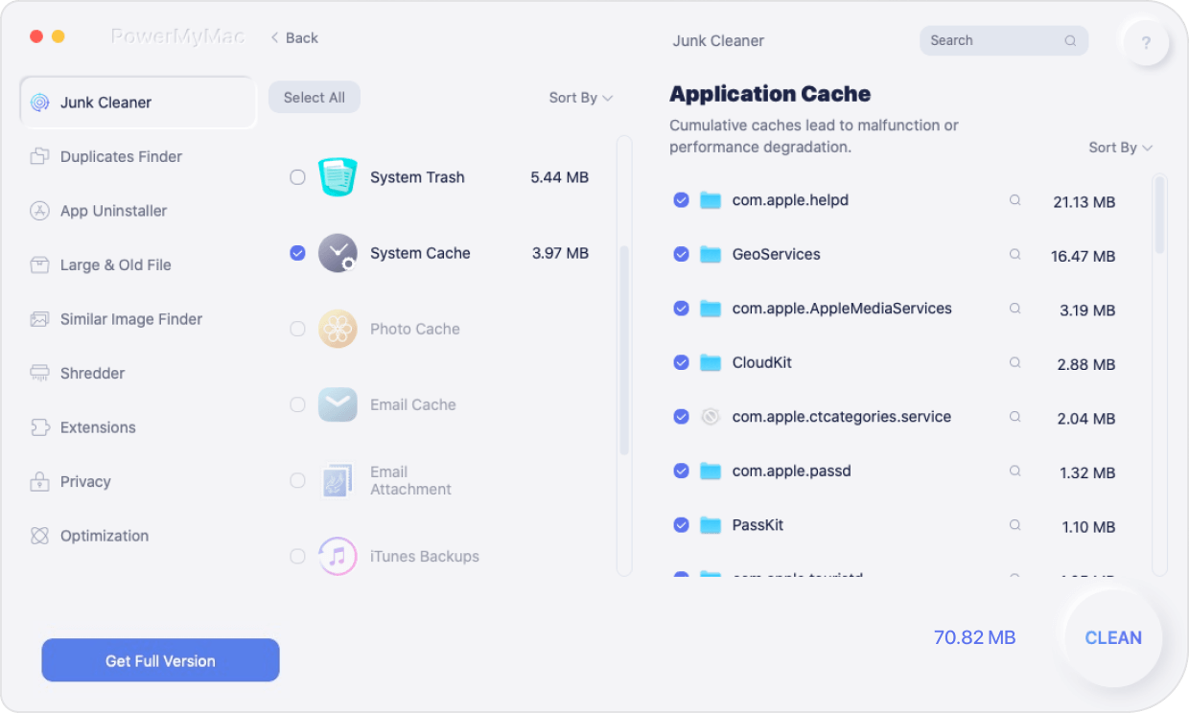The image size is (1189, 713).
Task: Select the System Trash category label
Action: tap(417, 177)
